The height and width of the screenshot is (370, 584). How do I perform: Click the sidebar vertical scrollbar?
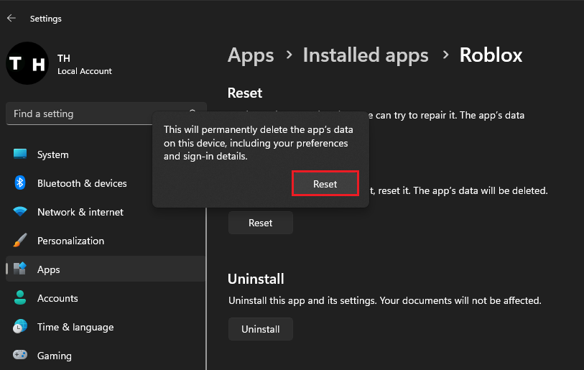coord(206,287)
